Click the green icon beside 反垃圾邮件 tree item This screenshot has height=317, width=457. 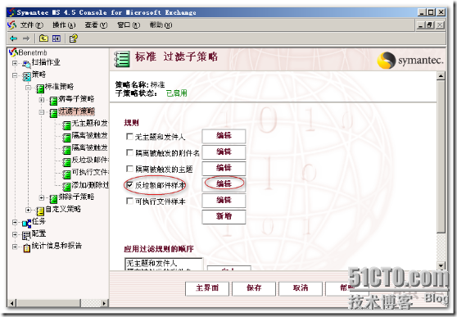pyautogui.click(x=66, y=162)
